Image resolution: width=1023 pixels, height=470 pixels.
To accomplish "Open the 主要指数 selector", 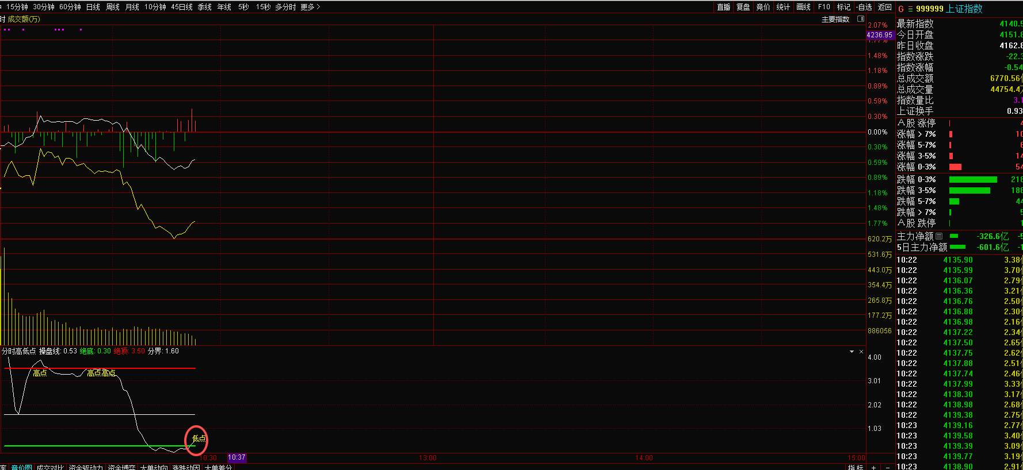I will pyautogui.click(x=835, y=19).
